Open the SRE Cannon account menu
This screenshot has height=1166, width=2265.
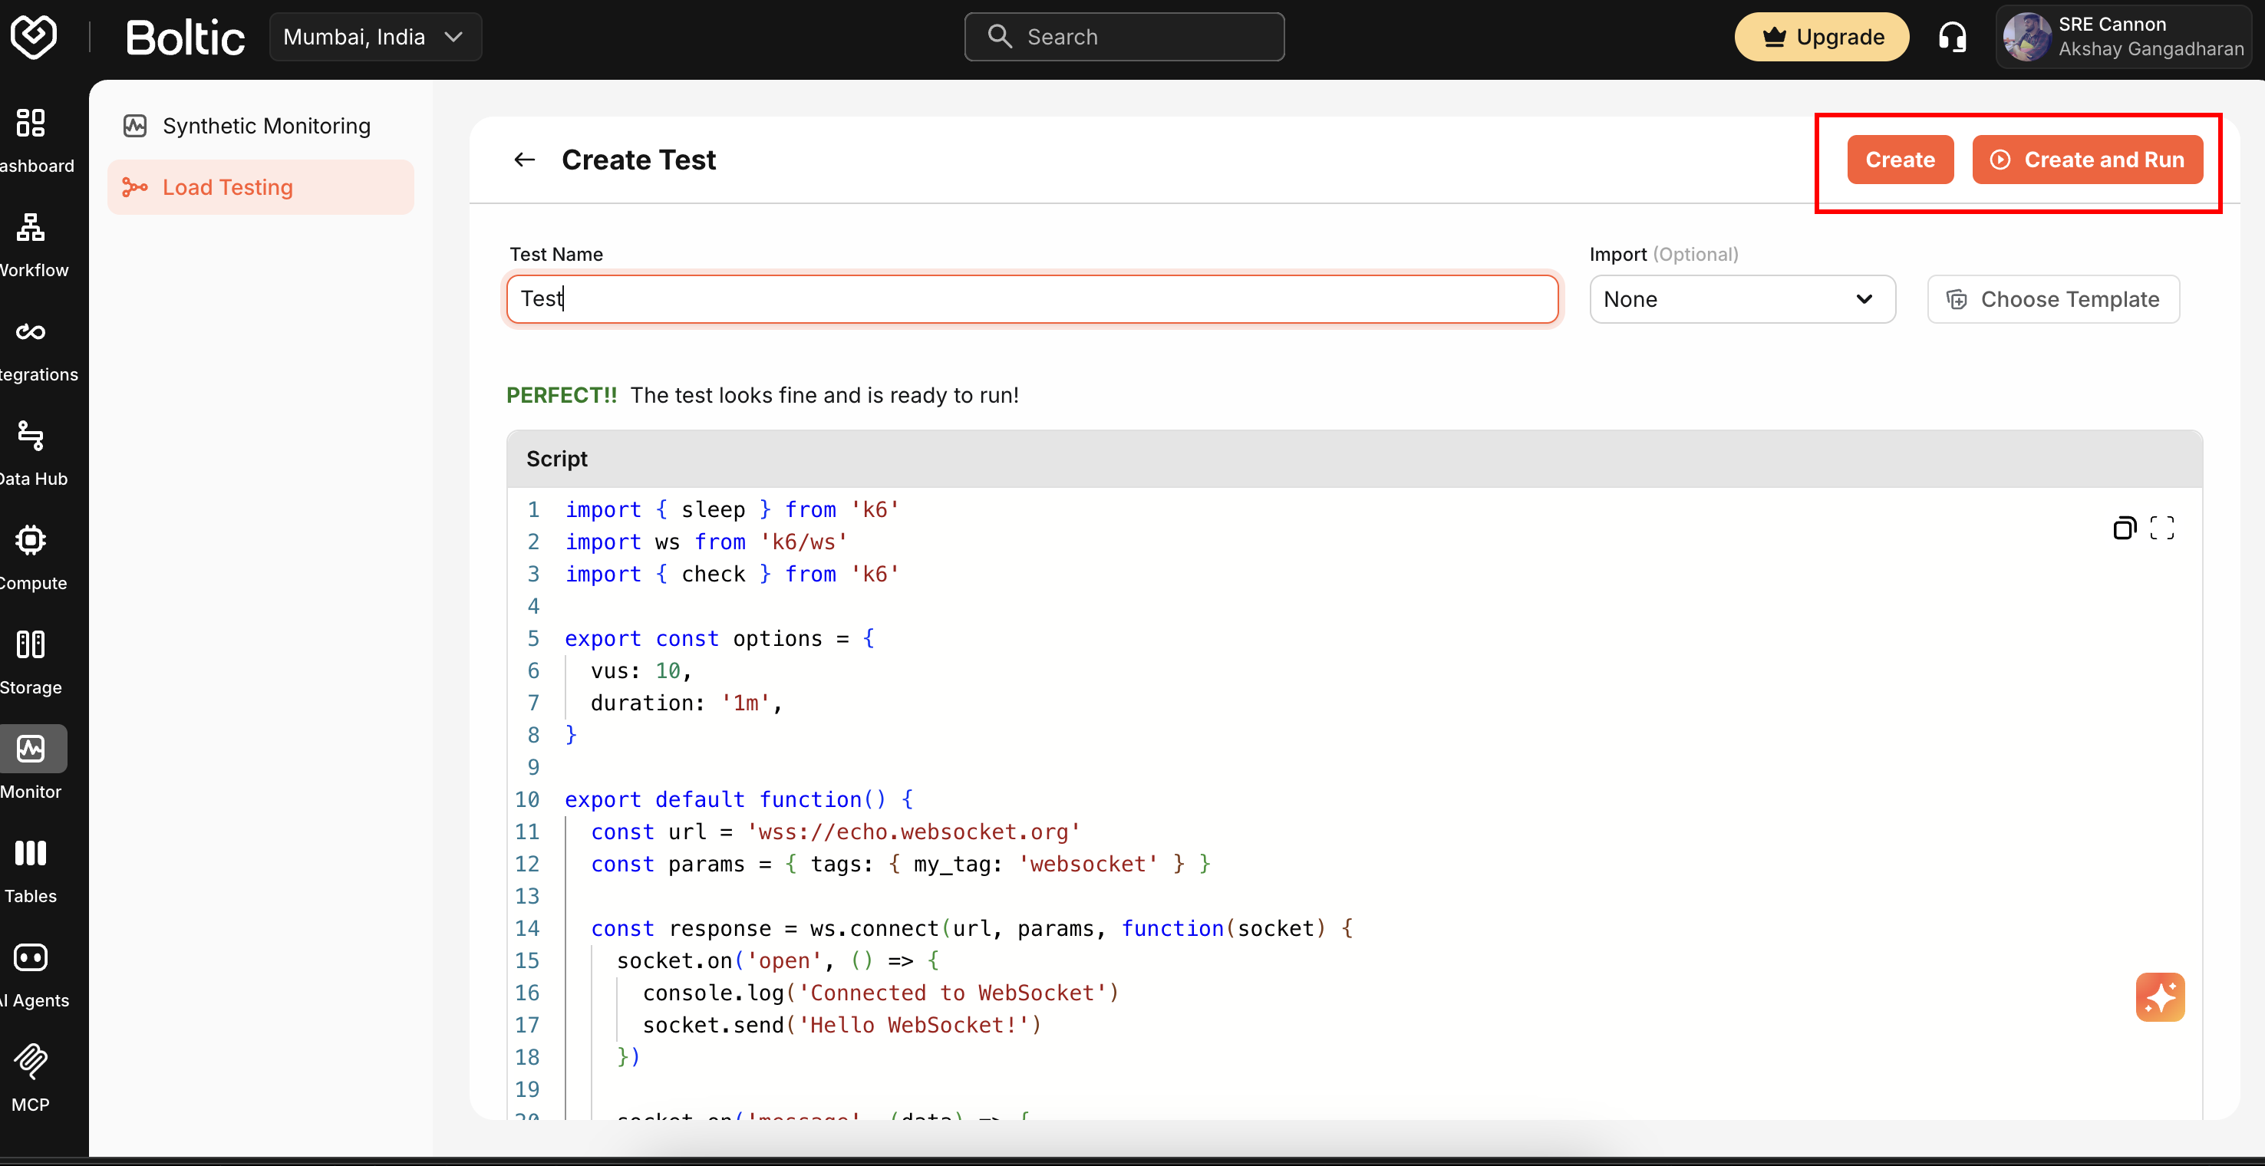2122,37
